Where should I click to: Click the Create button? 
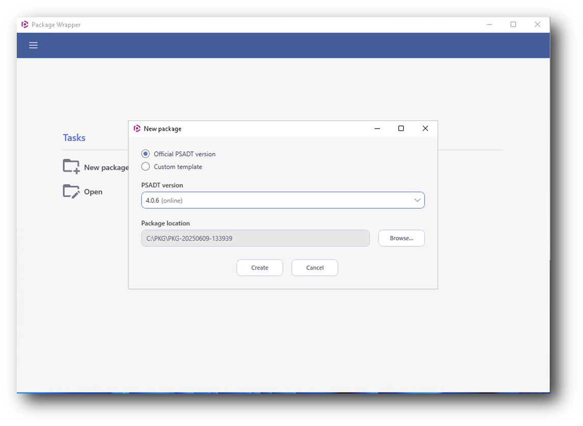(259, 268)
